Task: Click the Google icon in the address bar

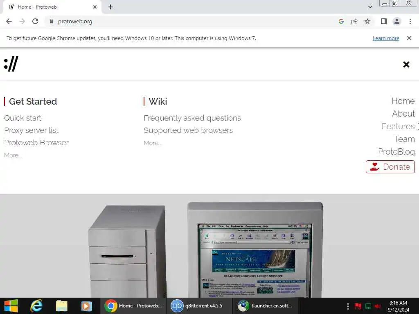Action: [x=341, y=21]
